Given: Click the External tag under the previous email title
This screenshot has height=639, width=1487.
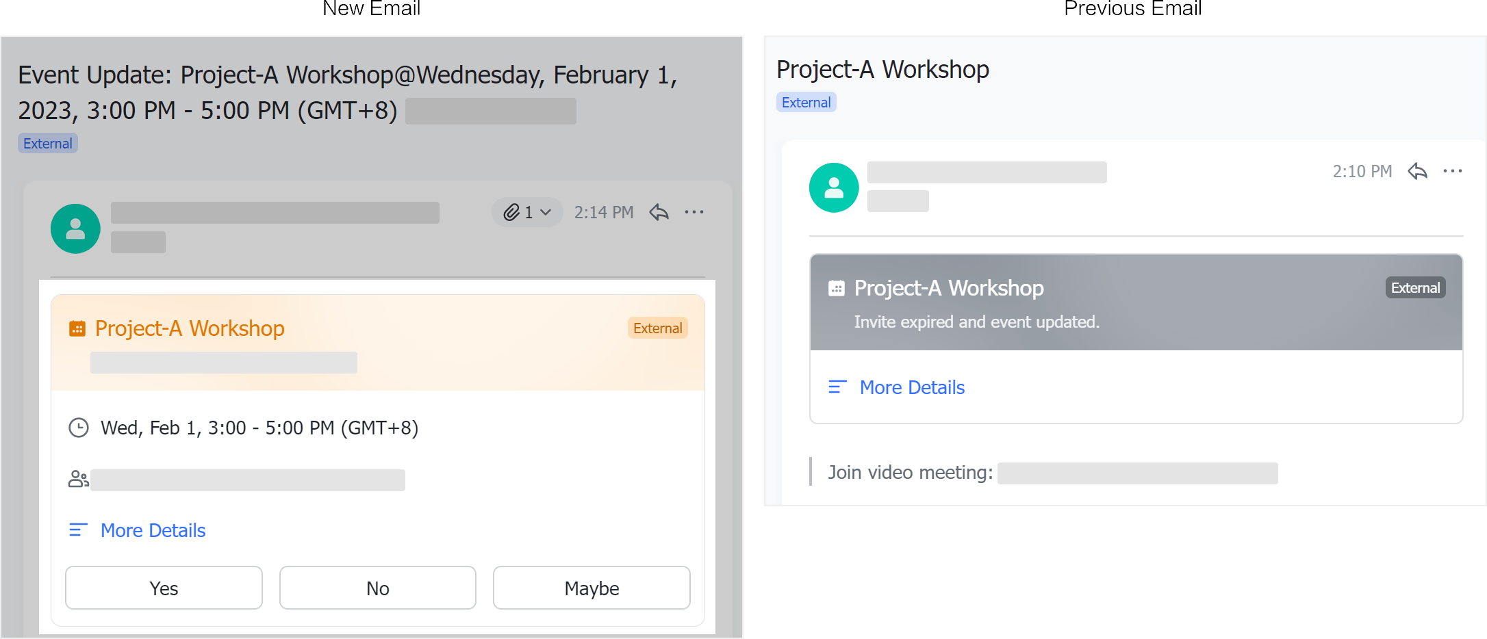Looking at the screenshot, I should [x=806, y=102].
